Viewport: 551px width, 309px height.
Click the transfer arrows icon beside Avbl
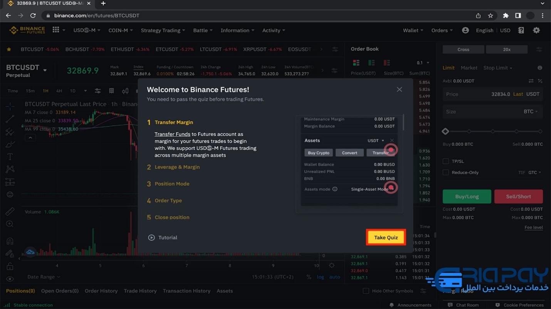point(531,81)
